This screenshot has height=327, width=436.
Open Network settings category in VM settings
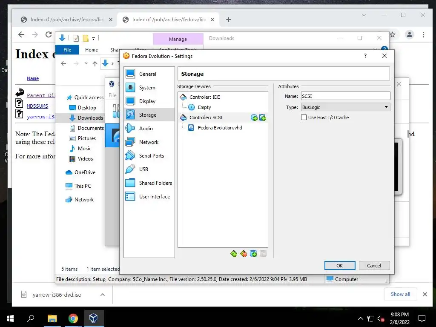pyautogui.click(x=149, y=142)
